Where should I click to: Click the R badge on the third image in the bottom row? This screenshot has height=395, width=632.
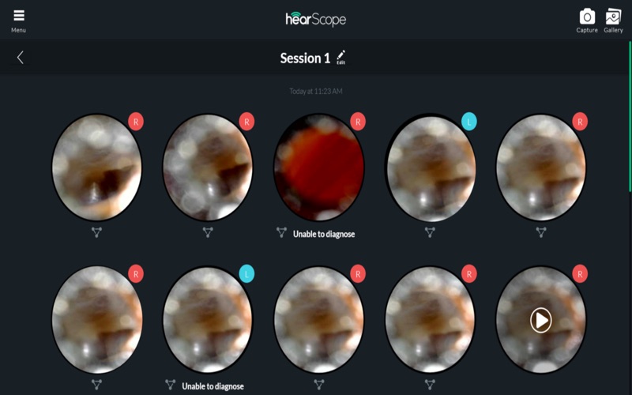(358, 274)
